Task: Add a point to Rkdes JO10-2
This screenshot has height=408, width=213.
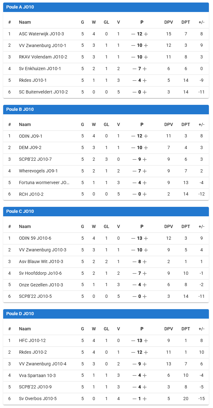Action: (146, 352)
